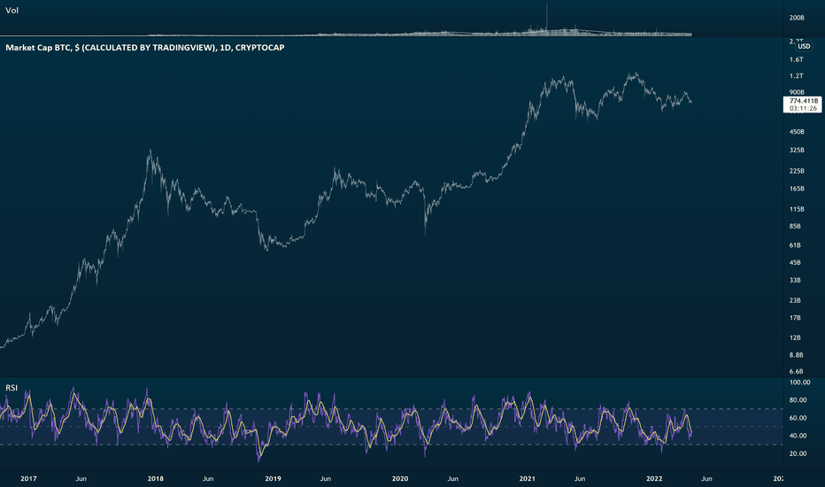Click the Jun label between 2017 and 2018
Viewport: 825px width, 487px height.
pos(81,478)
